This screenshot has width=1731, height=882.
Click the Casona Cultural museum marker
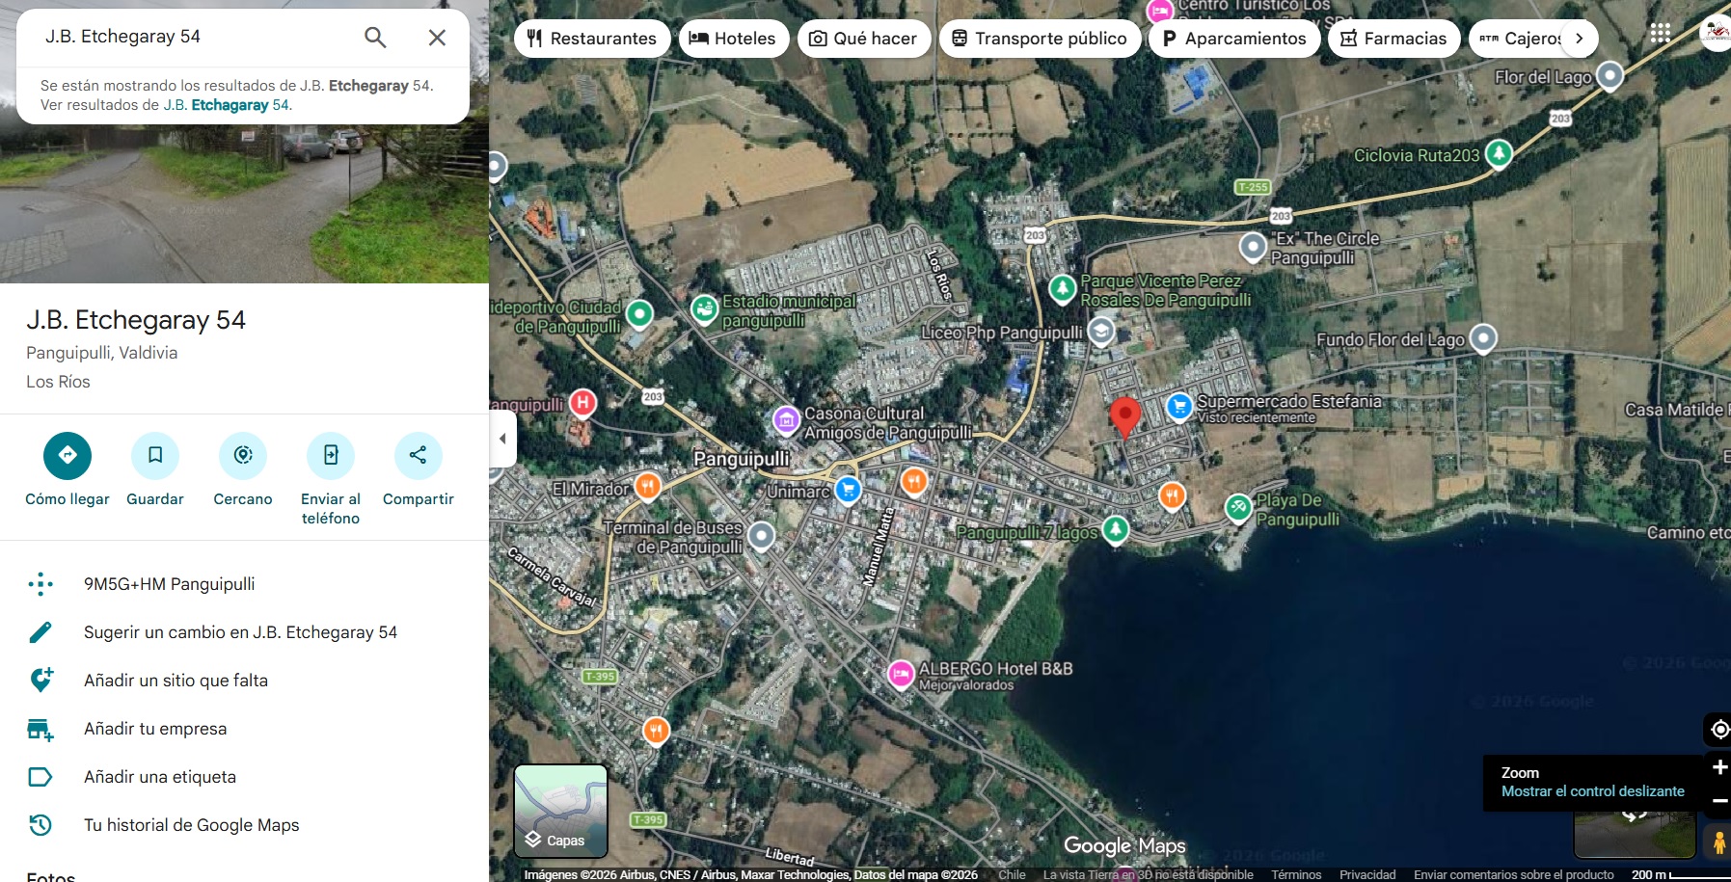click(787, 419)
